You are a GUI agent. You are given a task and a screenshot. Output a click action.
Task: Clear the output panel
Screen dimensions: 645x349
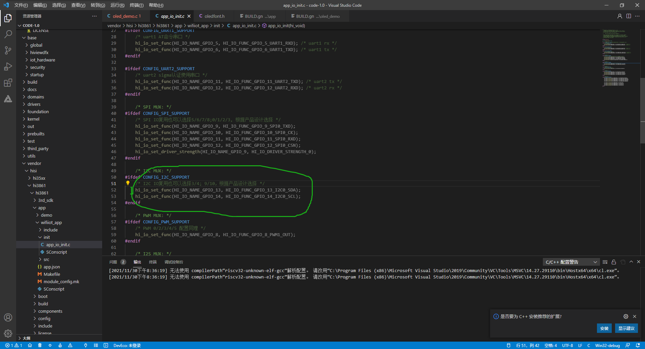tap(605, 262)
